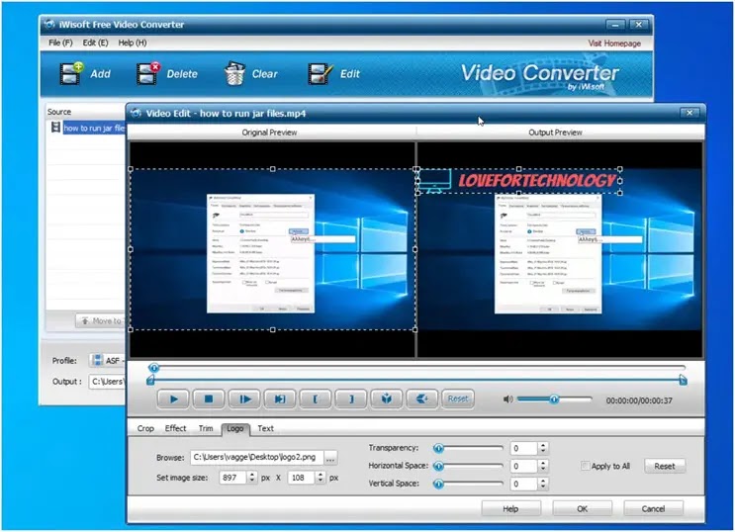Switch to the Text tab

click(265, 428)
